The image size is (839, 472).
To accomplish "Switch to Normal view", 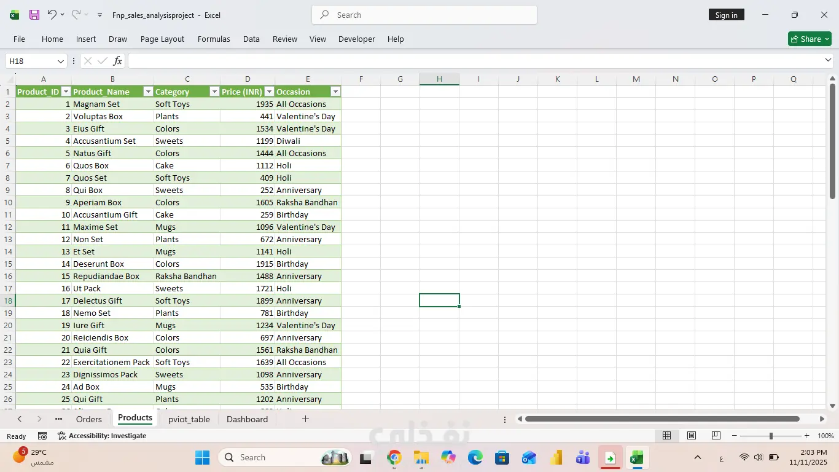I will [666, 436].
